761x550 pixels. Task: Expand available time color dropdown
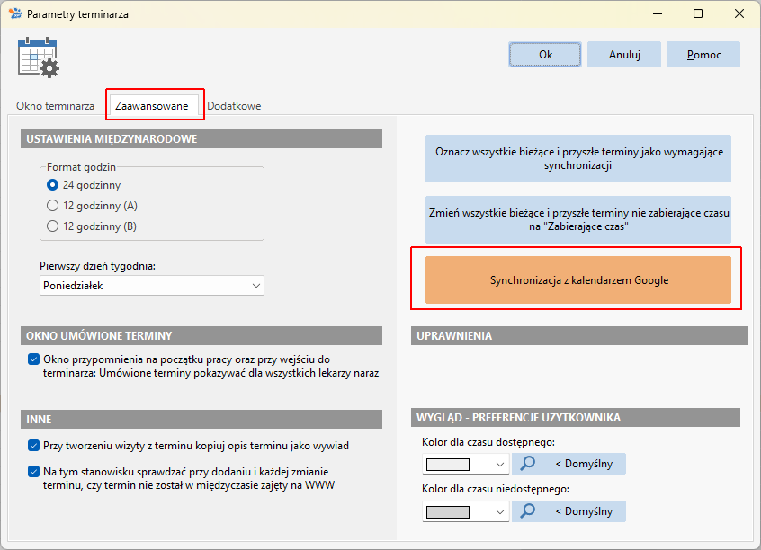pos(500,464)
